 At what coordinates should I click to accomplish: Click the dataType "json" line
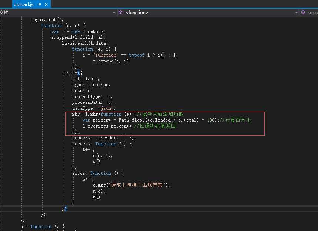[x=94, y=108]
